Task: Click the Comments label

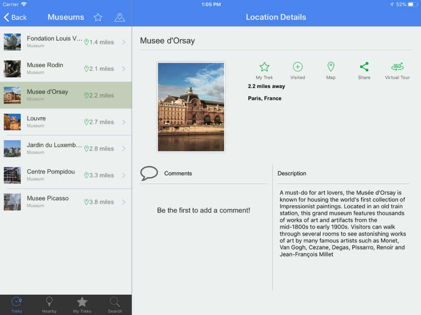Action: [178, 173]
